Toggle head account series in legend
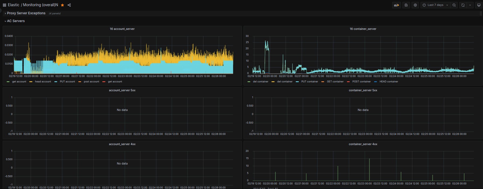The image size is (483, 189). (43, 82)
